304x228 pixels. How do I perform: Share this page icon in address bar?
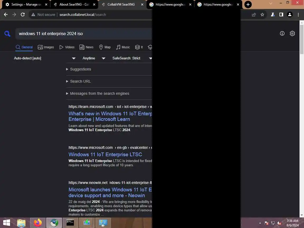pyautogui.click(x=254, y=15)
